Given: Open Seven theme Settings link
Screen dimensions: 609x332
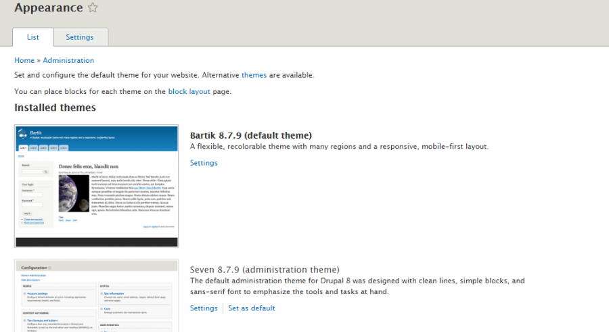Looking at the screenshot, I should [204, 308].
